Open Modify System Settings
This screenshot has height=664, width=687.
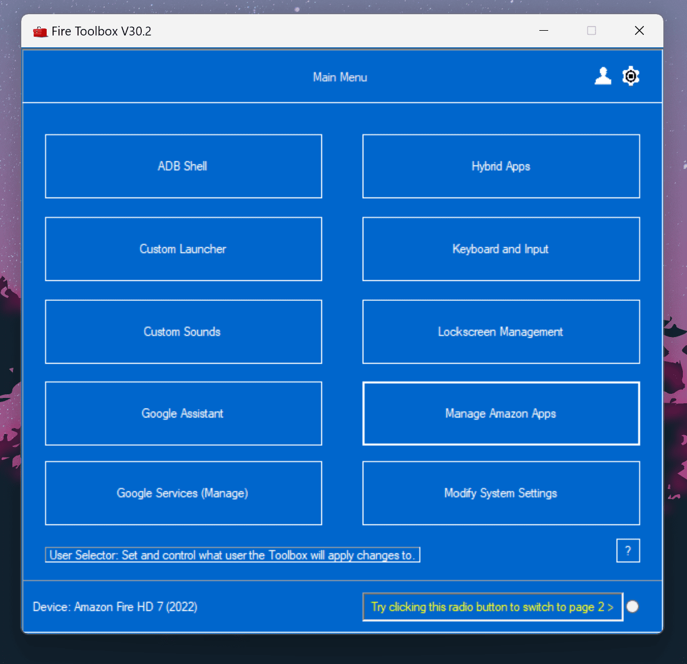[501, 493]
